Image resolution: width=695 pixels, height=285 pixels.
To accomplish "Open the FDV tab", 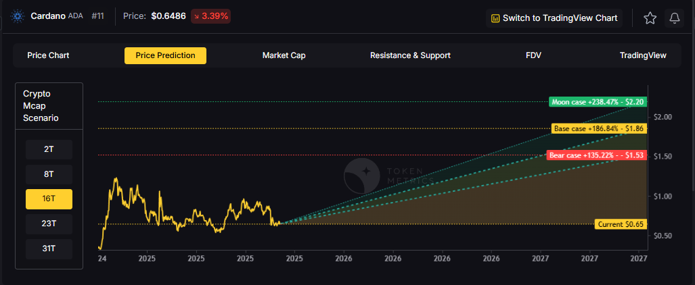I will click(x=533, y=55).
